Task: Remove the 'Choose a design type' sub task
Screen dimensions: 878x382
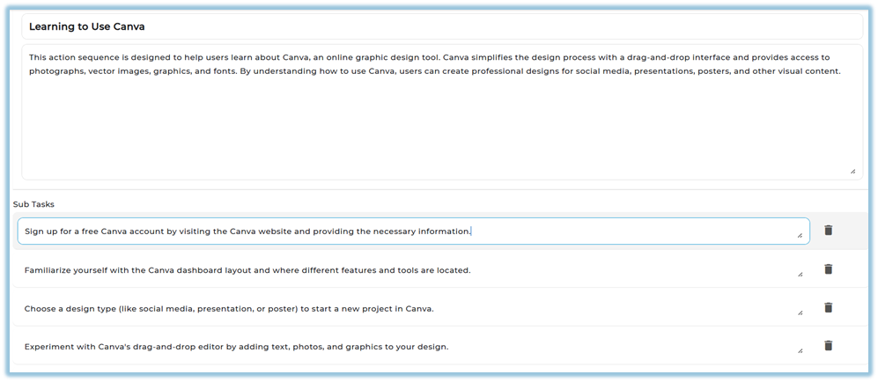Action: 828,308
